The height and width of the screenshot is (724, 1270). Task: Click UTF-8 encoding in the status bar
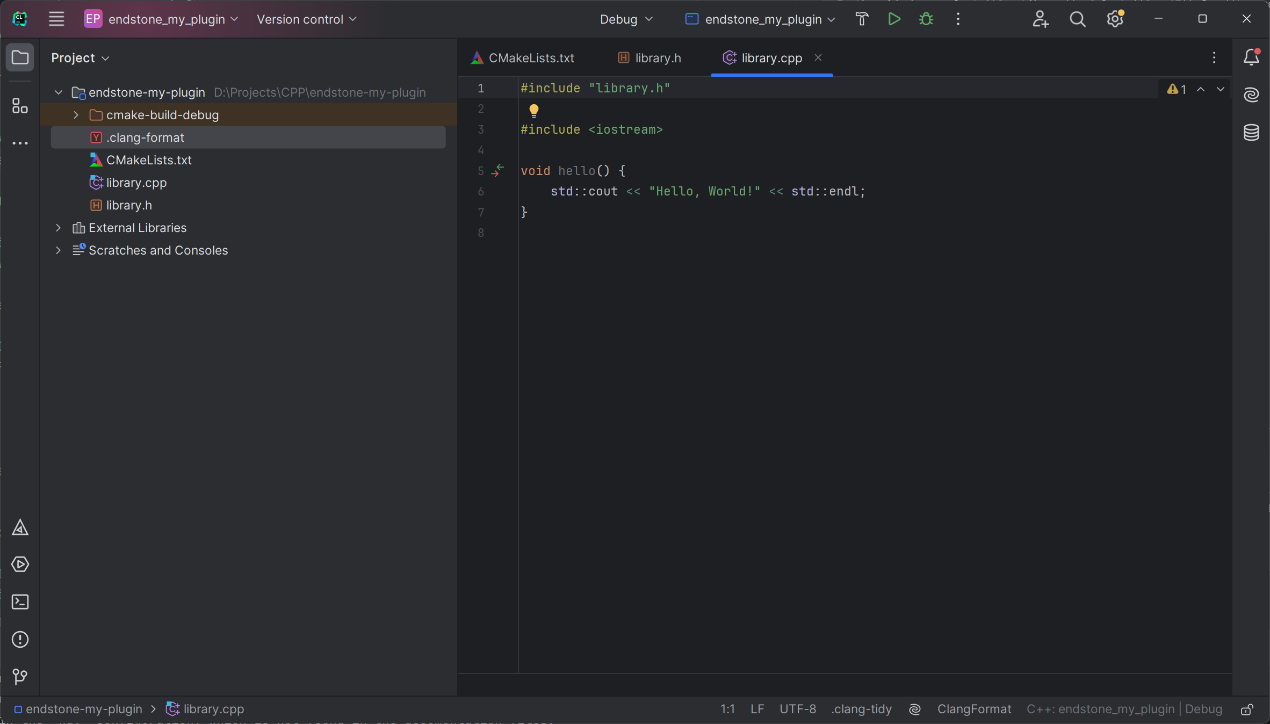(x=798, y=708)
